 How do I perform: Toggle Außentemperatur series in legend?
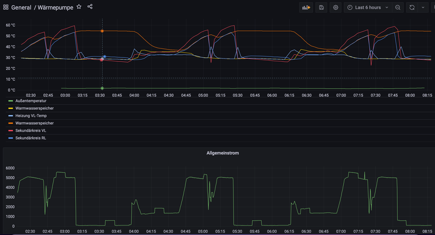(x=31, y=101)
